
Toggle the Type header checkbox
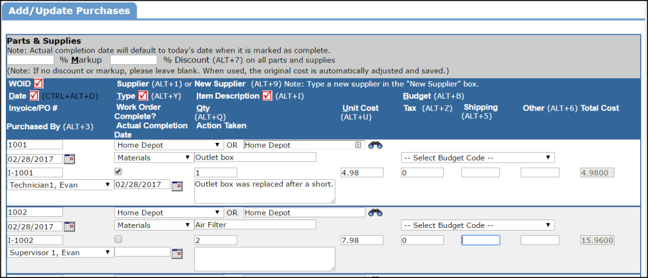[x=143, y=96]
